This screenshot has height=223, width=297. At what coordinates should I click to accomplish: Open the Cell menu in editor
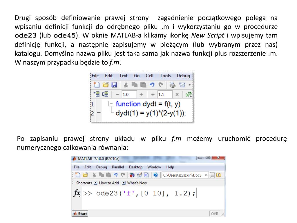[149, 76]
